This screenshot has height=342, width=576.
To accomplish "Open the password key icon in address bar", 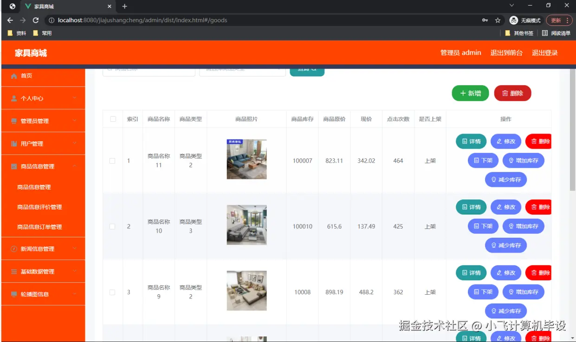I will pos(485,20).
